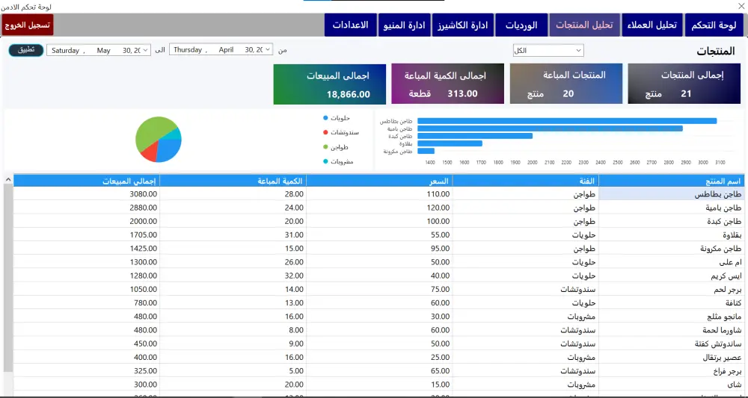The image size is (748, 398).
Task: Open the لوحة التحكم tab
Action: pyautogui.click(x=714, y=25)
